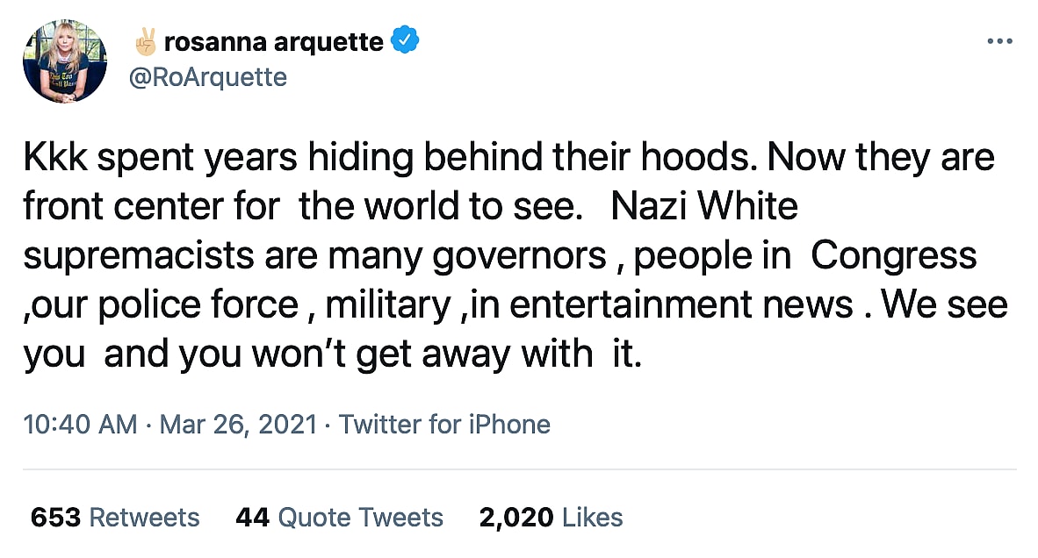View the 653 Retweets list
The image size is (1038, 558).
pos(115,518)
